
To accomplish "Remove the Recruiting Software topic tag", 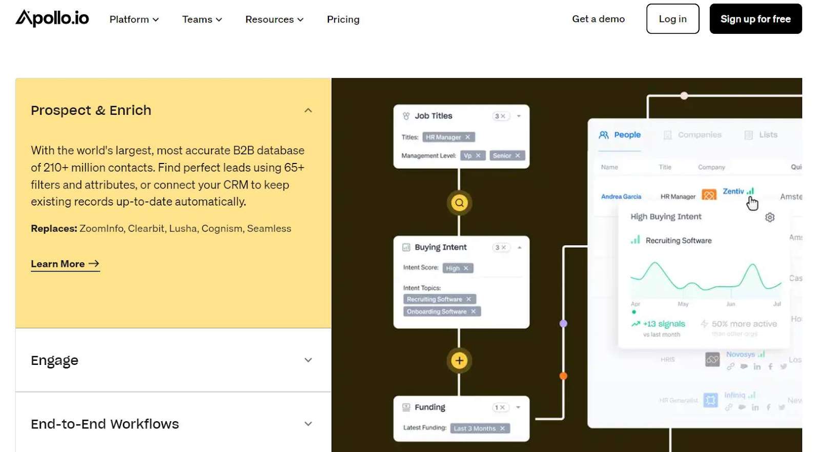I will click(x=468, y=299).
